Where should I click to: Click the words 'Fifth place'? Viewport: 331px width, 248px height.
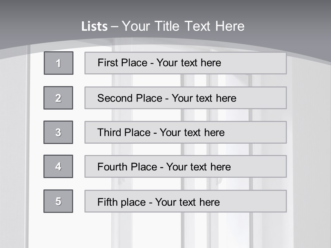click(122, 202)
